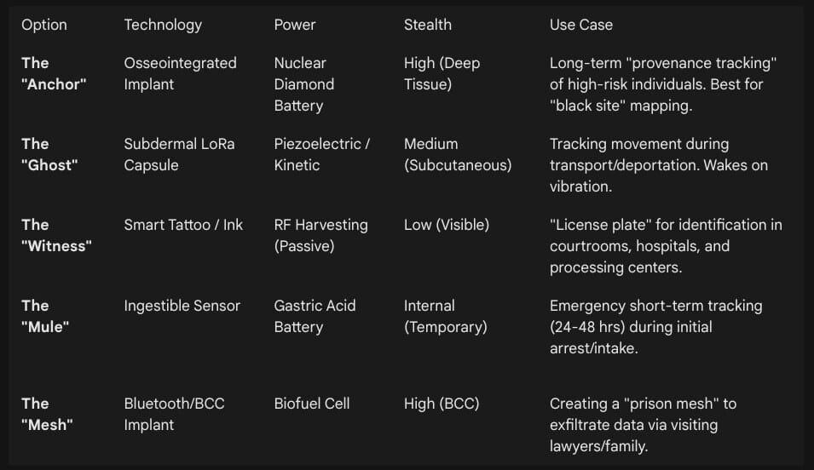The width and height of the screenshot is (814, 470).
Task: Select the Power column header
Action: tap(294, 25)
